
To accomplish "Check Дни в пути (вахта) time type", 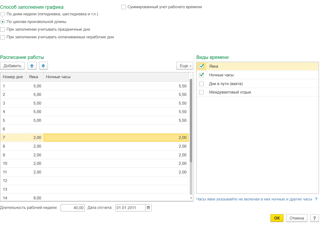I will 201,84.
